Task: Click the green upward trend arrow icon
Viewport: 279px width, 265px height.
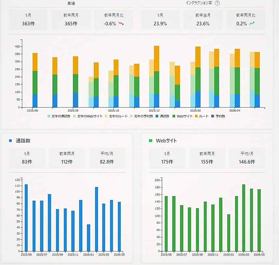Action: click(252, 23)
